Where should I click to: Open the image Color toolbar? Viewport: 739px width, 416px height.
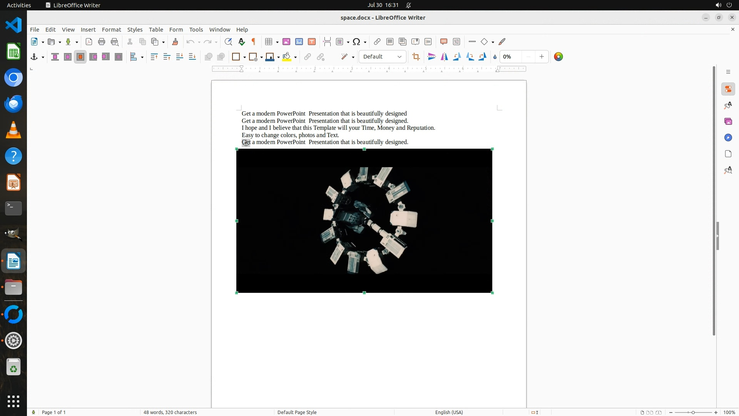pyautogui.click(x=558, y=57)
